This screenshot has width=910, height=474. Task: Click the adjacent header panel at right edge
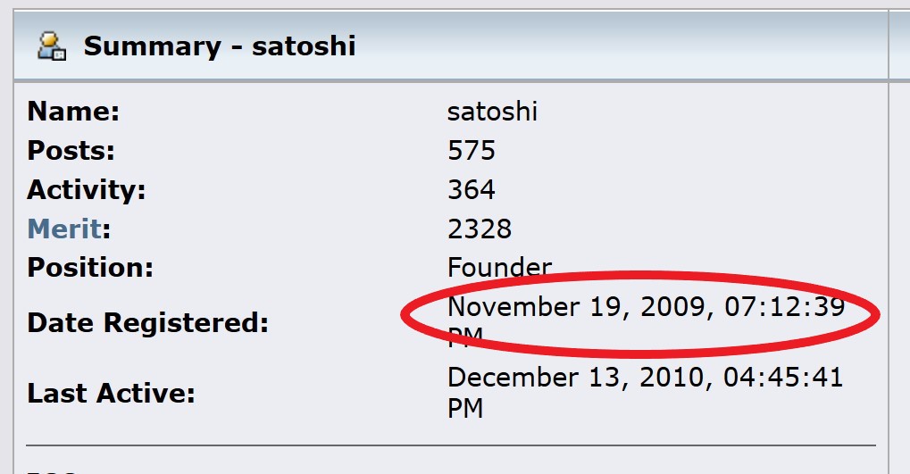click(899, 45)
